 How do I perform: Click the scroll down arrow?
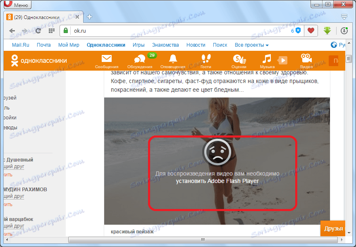(349, 233)
